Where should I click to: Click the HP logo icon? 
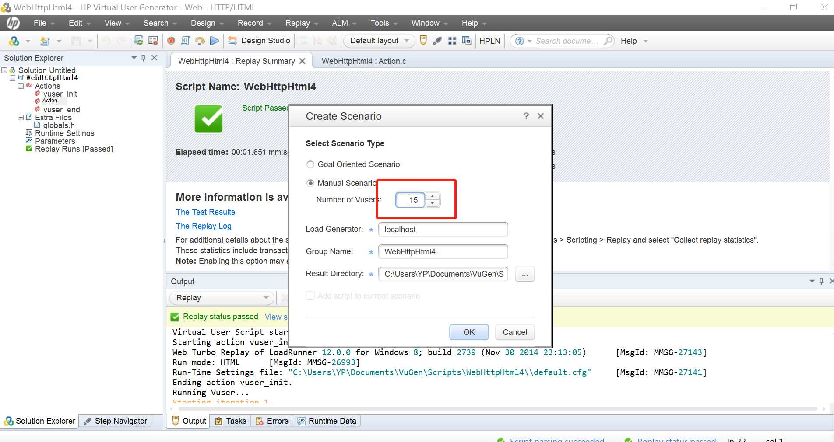tap(13, 23)
